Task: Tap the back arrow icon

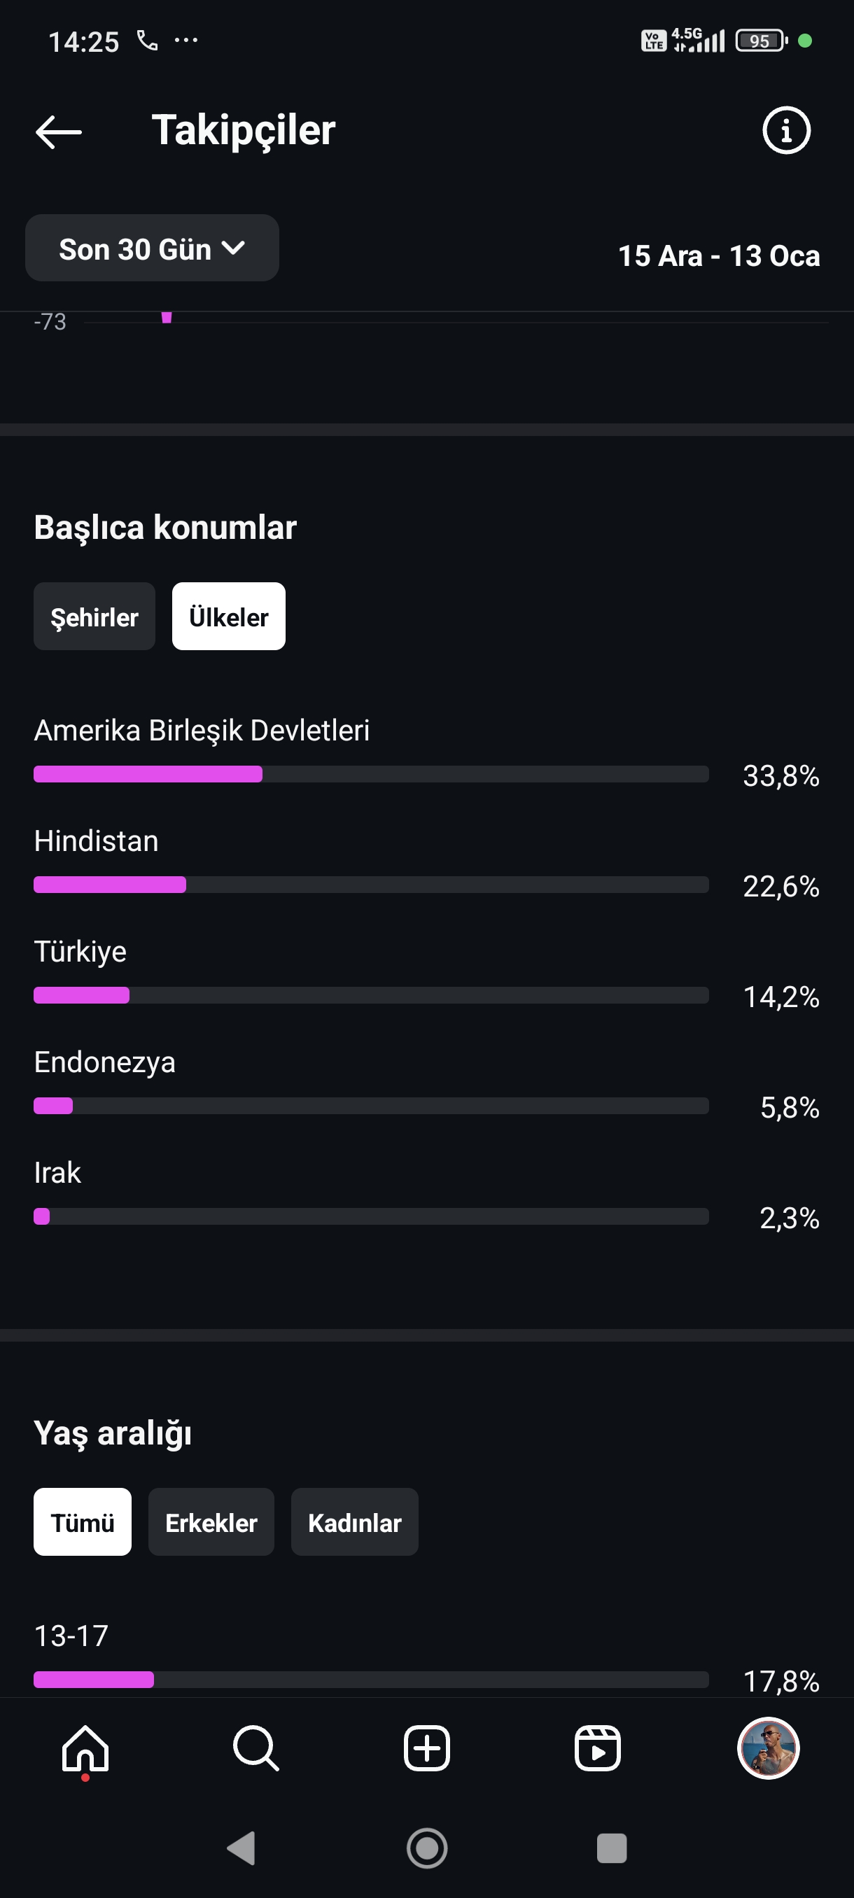Action: (x=58, y=132)
